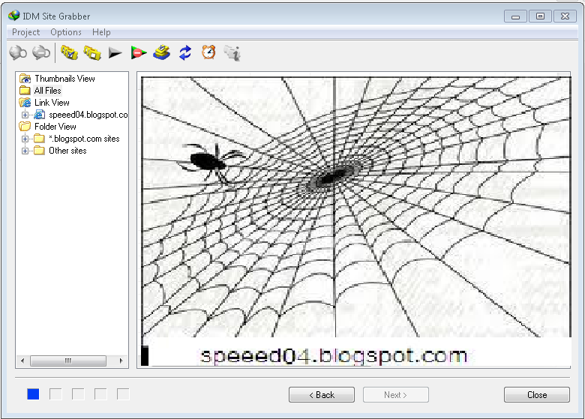Maximize the IDM Site Grabber window
Image resolution: width=585 pixels, height=419 pixels.
[540, 16]
